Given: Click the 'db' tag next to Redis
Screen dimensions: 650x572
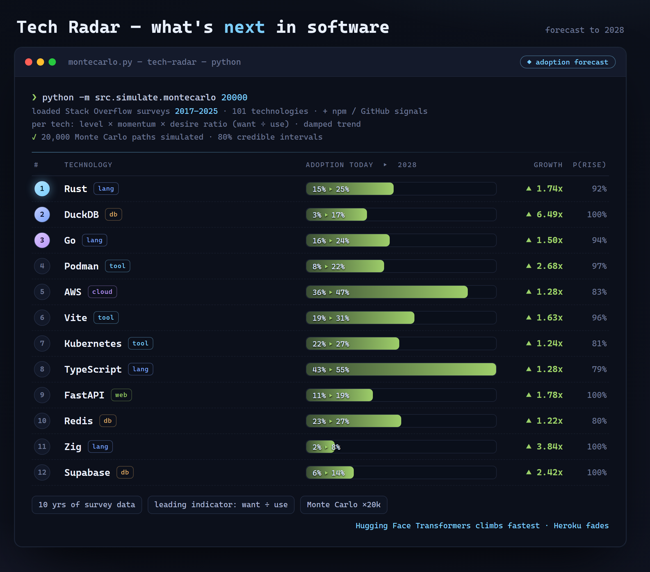Looking at the screenshot, I should (108, 421).
